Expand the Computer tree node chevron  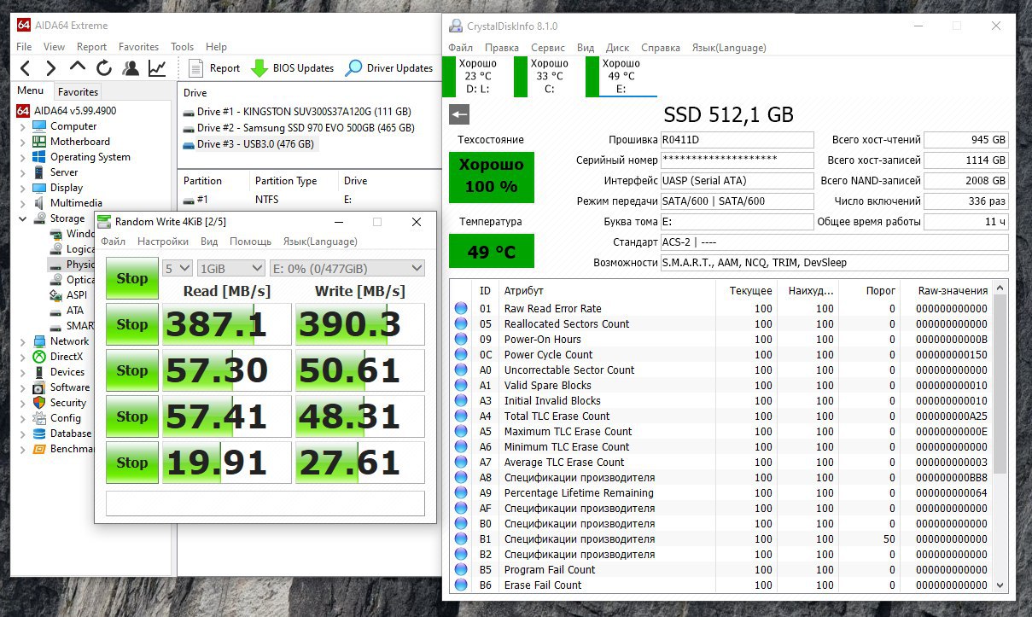click(x=22, y=126)
